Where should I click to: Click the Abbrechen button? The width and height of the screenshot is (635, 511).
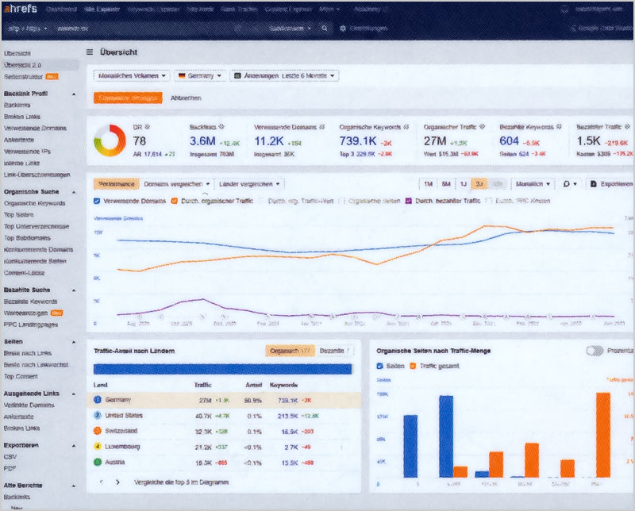pyautogui.click(x=186, y=98)
